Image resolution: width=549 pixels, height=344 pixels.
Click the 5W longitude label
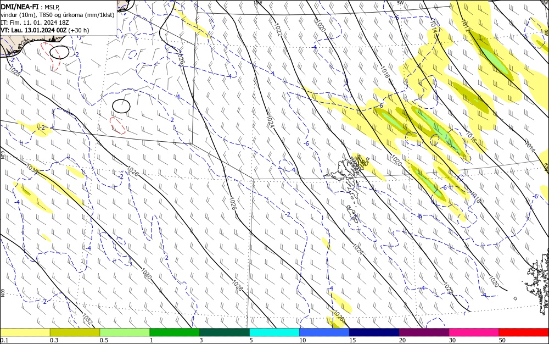401,2
